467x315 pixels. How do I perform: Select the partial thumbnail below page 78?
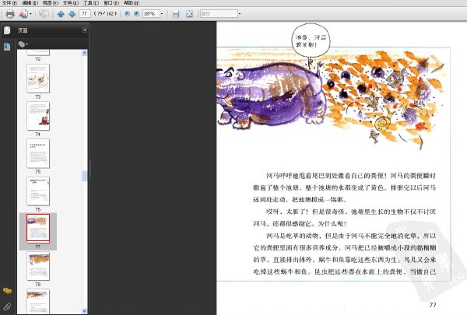point(38,301)
